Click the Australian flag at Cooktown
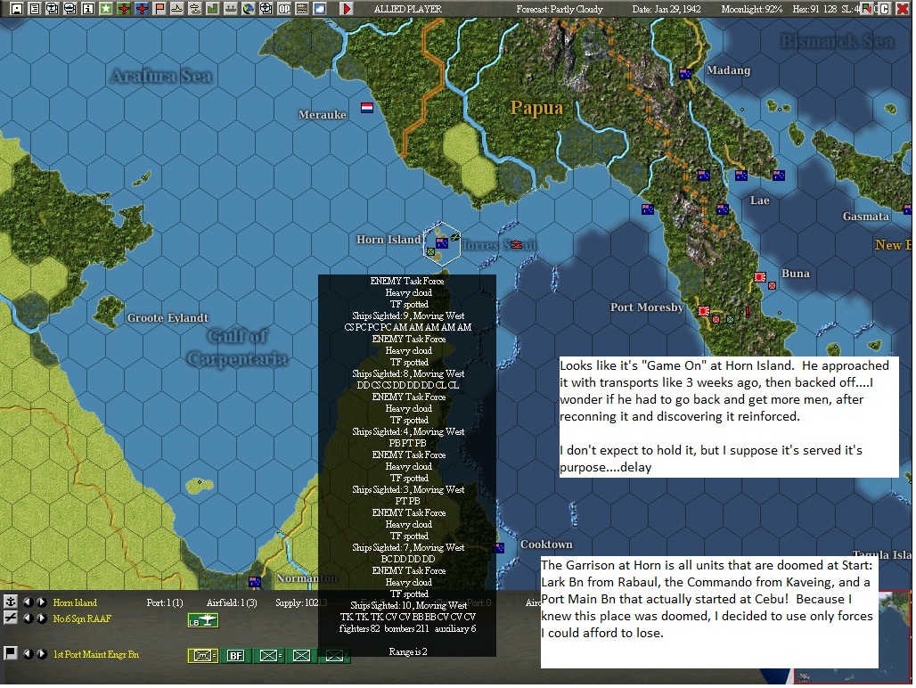The width and height of the screenshot is (916, 688). (498, 548)
